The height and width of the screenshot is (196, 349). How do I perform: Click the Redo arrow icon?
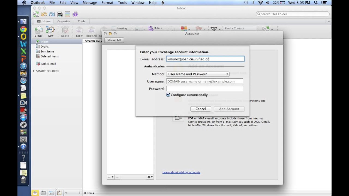coord(52,14)
